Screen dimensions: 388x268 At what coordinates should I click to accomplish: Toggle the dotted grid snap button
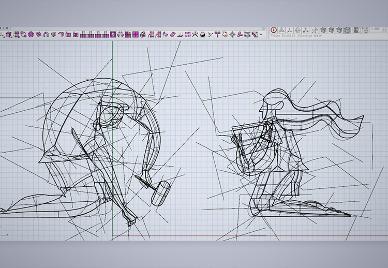click(364, 30)
